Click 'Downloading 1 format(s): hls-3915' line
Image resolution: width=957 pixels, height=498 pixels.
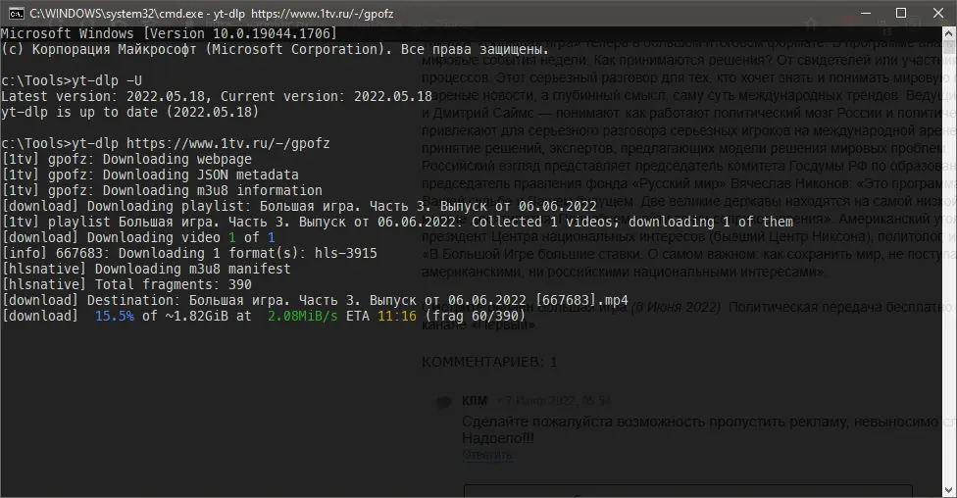tap(189, 253)
